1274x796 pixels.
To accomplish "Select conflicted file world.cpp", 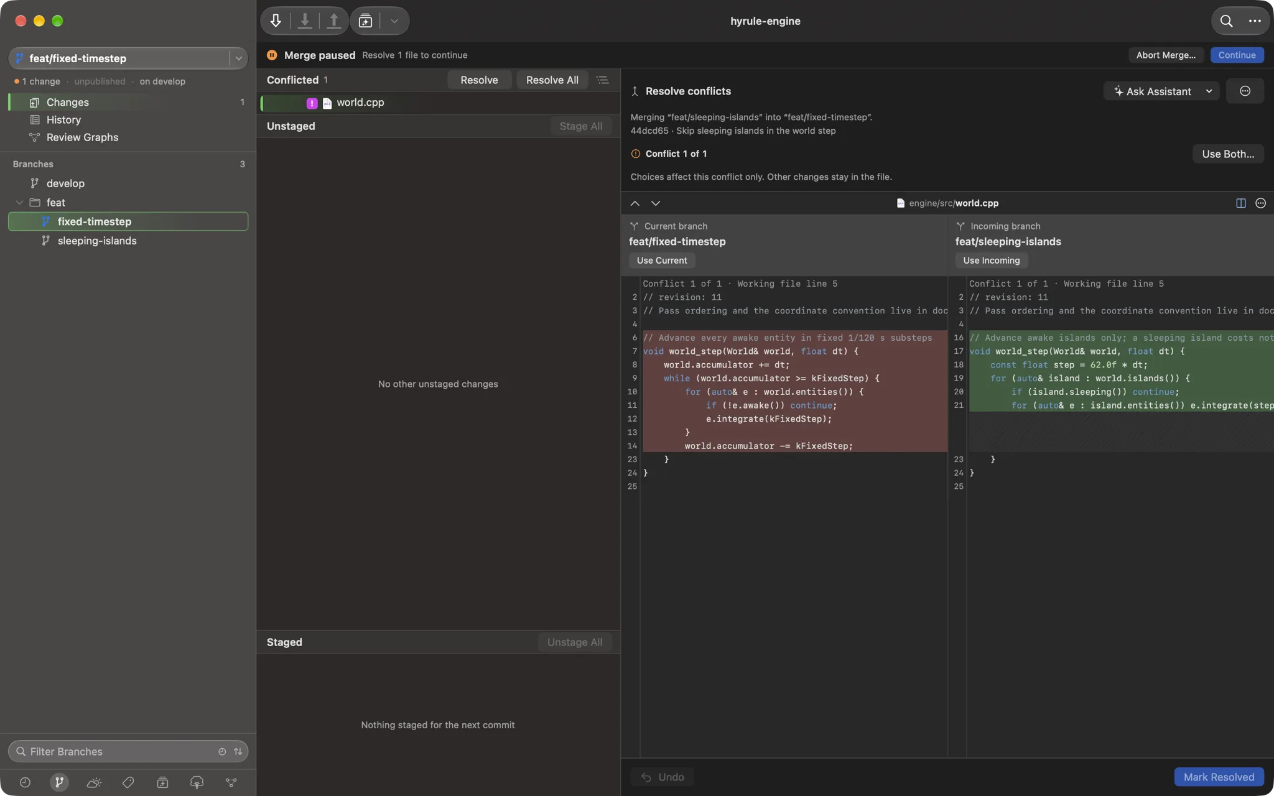I will 438,103.
